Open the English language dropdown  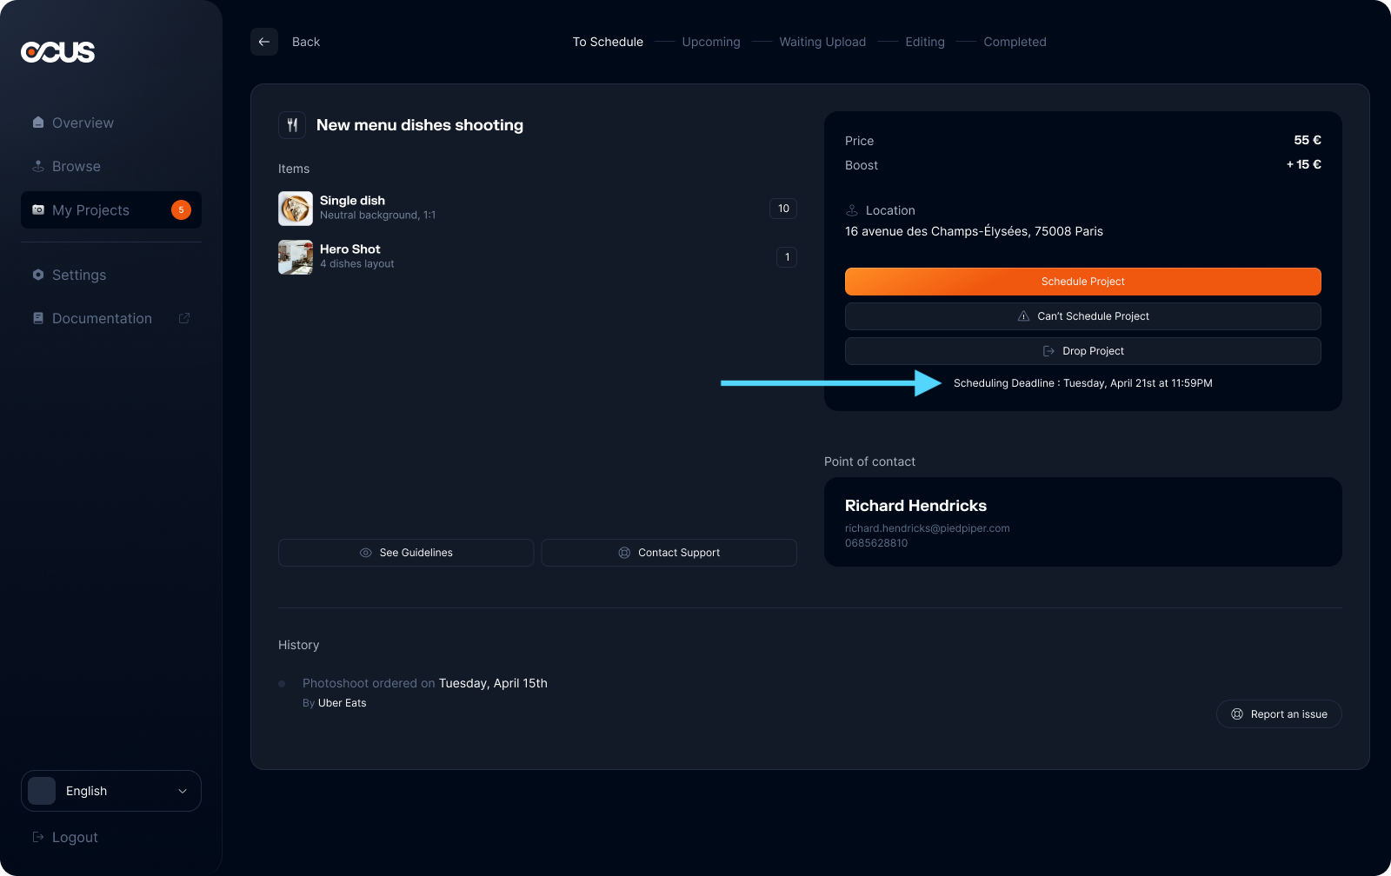click(x=111, y=791)
